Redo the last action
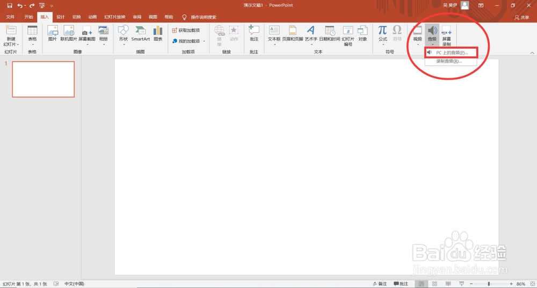This screenshot has width=537, height=288. (x=32, y=5)
